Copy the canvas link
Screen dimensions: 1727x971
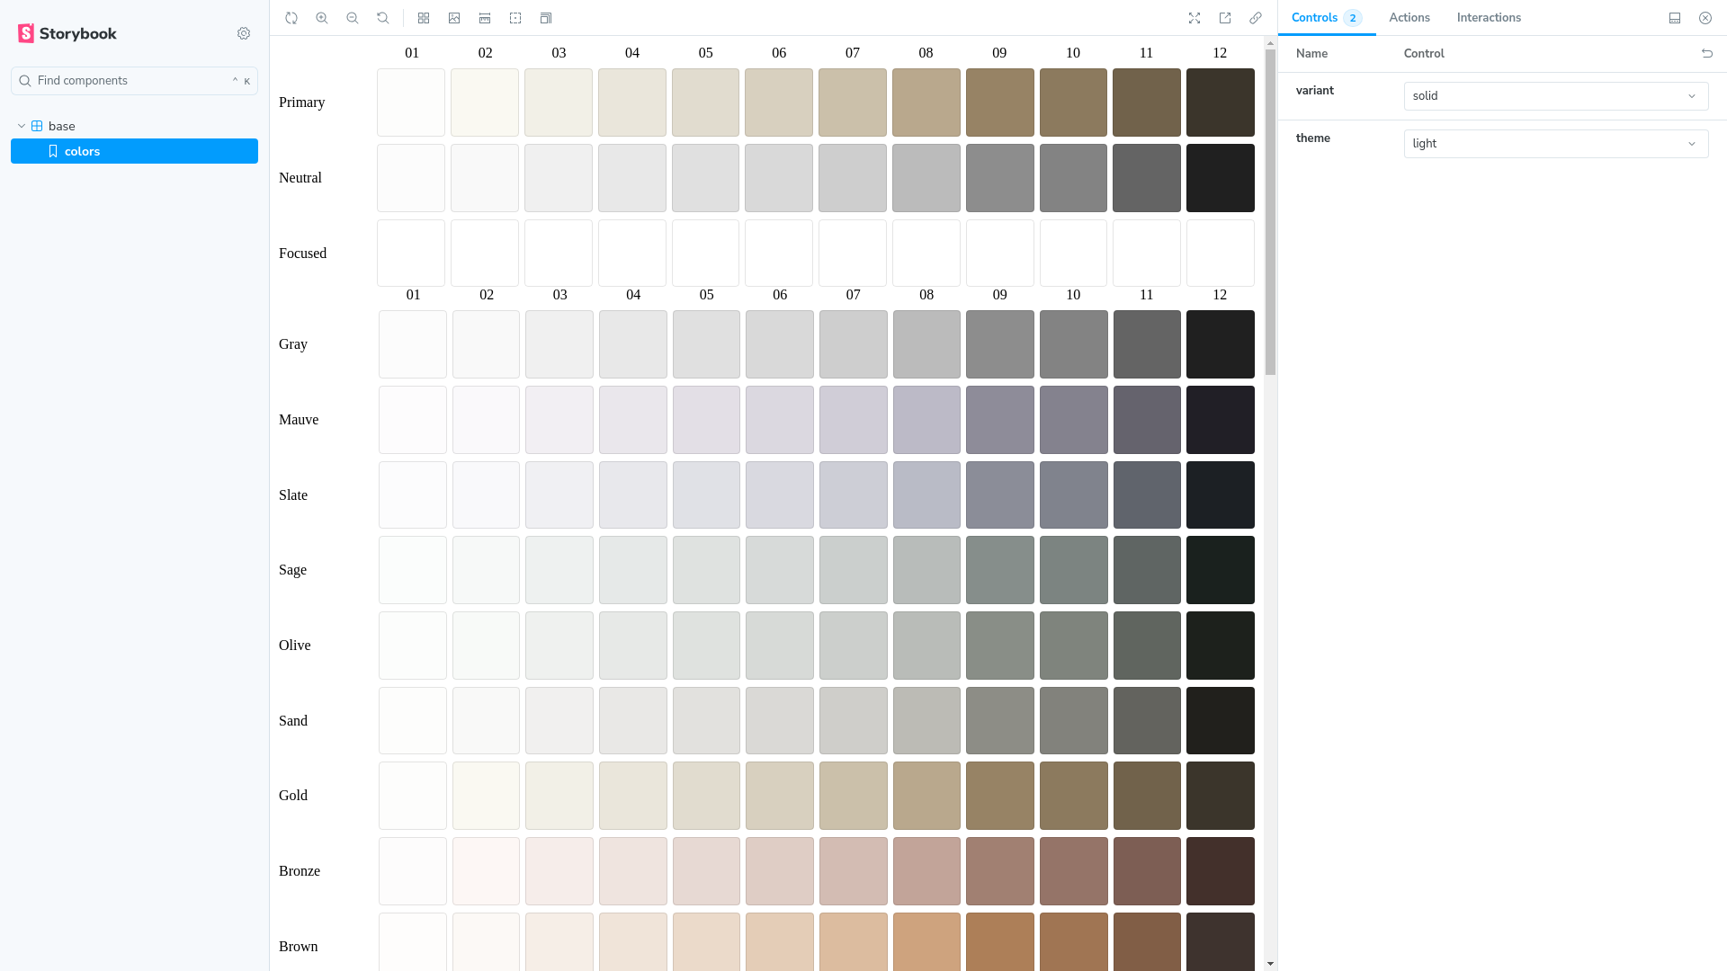click(1256, 18)
